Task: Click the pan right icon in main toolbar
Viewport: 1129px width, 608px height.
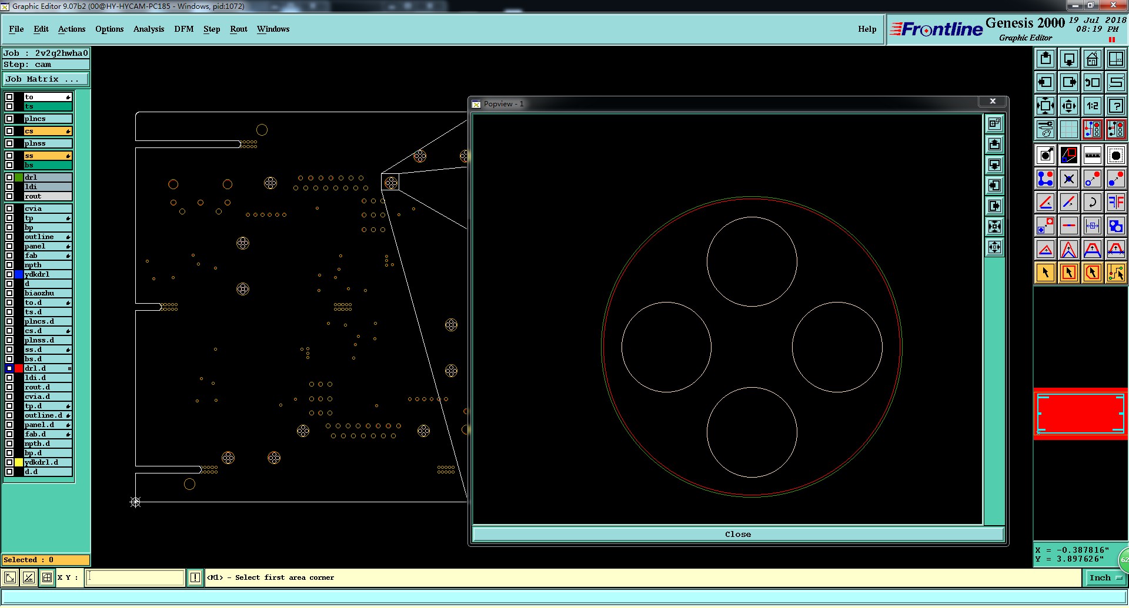Action: tap(1069, 82)
